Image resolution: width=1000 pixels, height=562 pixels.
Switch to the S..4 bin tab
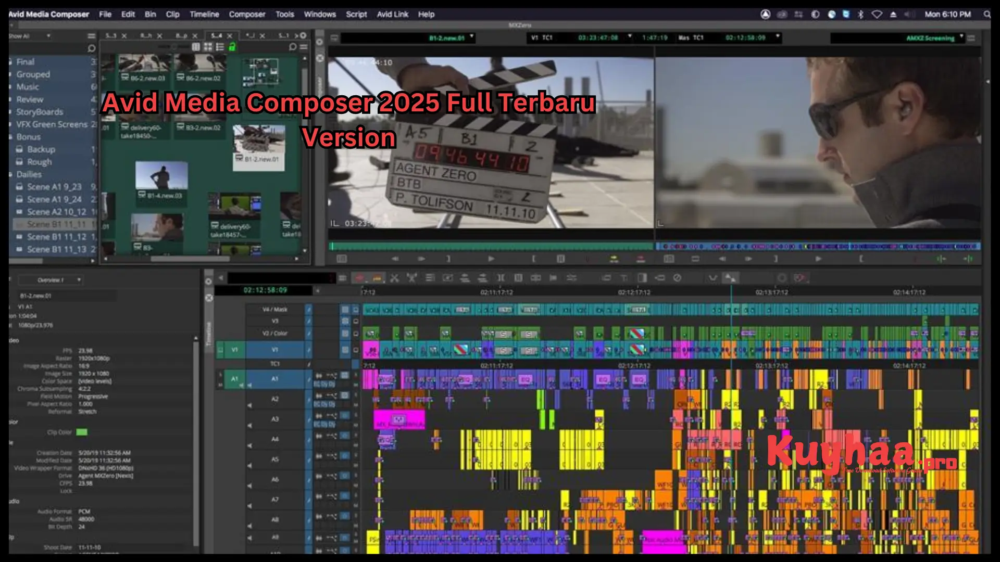click(x=216, y=36)
